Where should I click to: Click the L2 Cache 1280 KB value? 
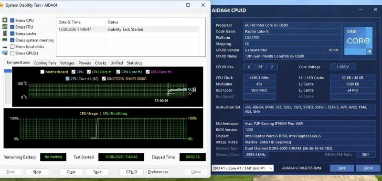click(x=352, y=84)
